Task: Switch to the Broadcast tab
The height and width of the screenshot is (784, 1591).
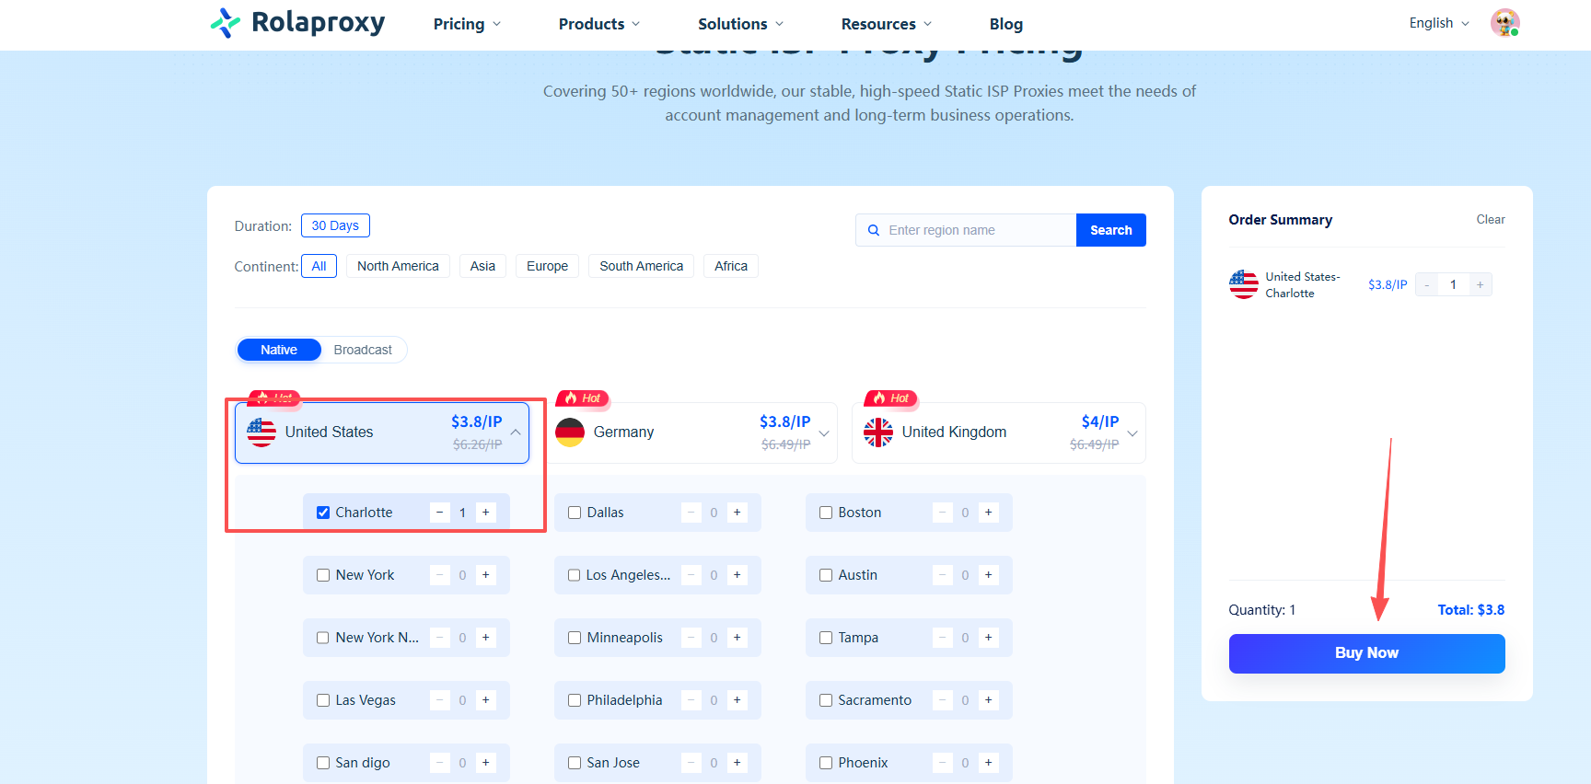Action: 363,350
